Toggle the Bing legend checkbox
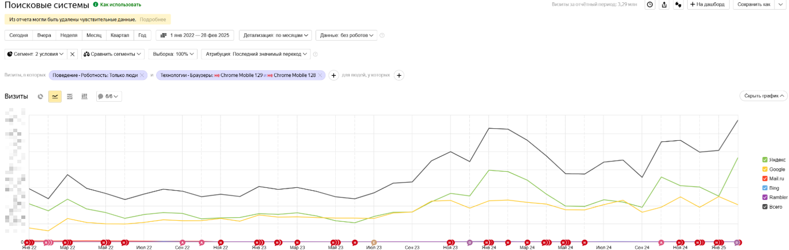The image size is (789, 250). point(765,188)
